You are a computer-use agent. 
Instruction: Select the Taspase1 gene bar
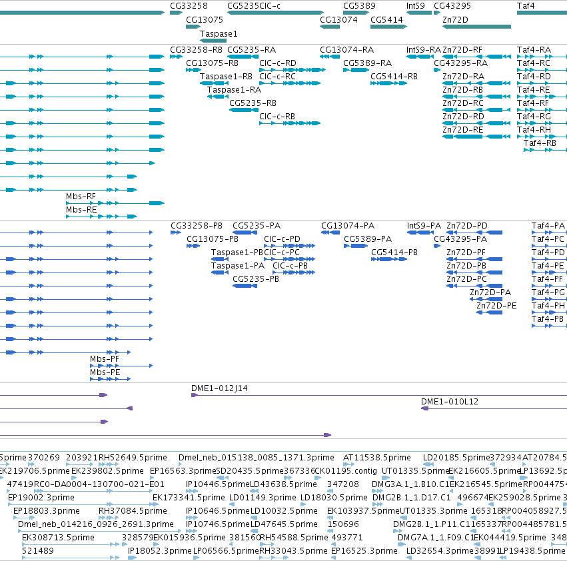(213, 41)
